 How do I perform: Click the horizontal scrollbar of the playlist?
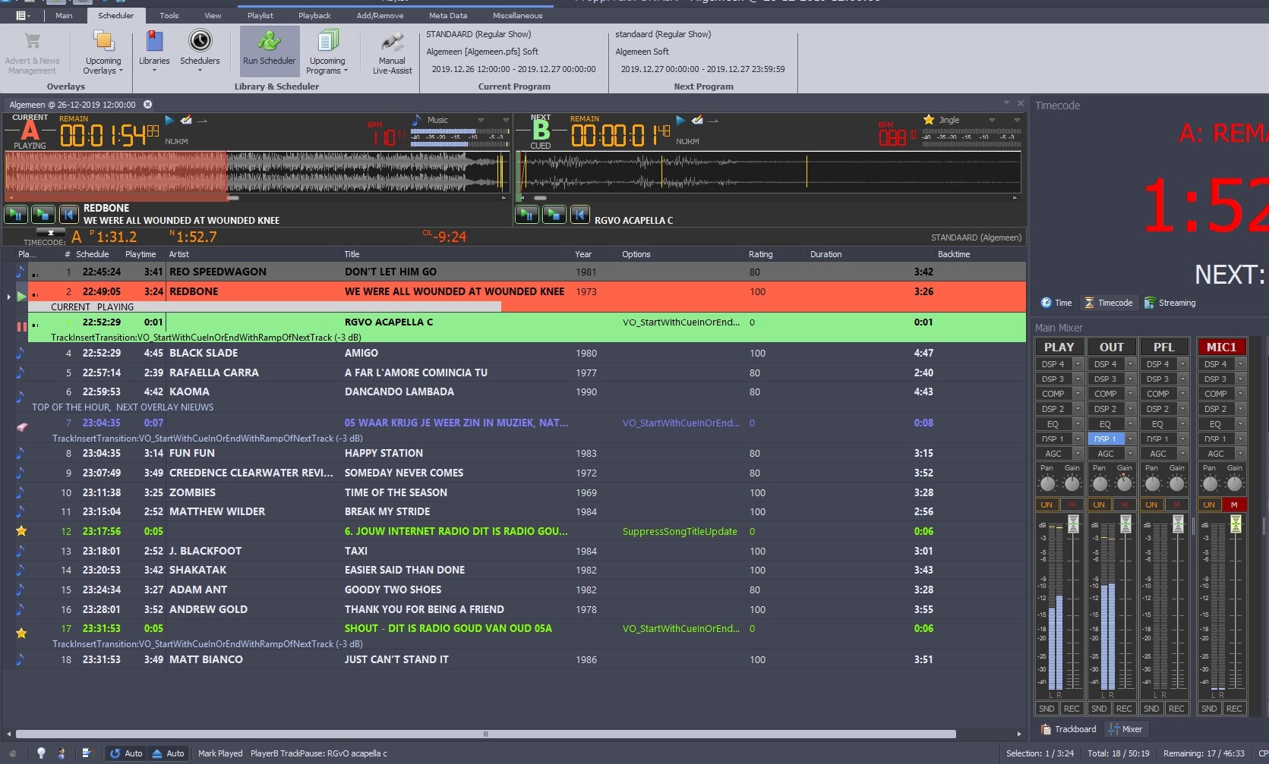(x=486, y=734)
